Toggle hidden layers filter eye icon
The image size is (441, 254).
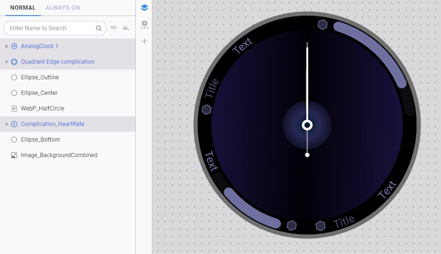[114, 28]
